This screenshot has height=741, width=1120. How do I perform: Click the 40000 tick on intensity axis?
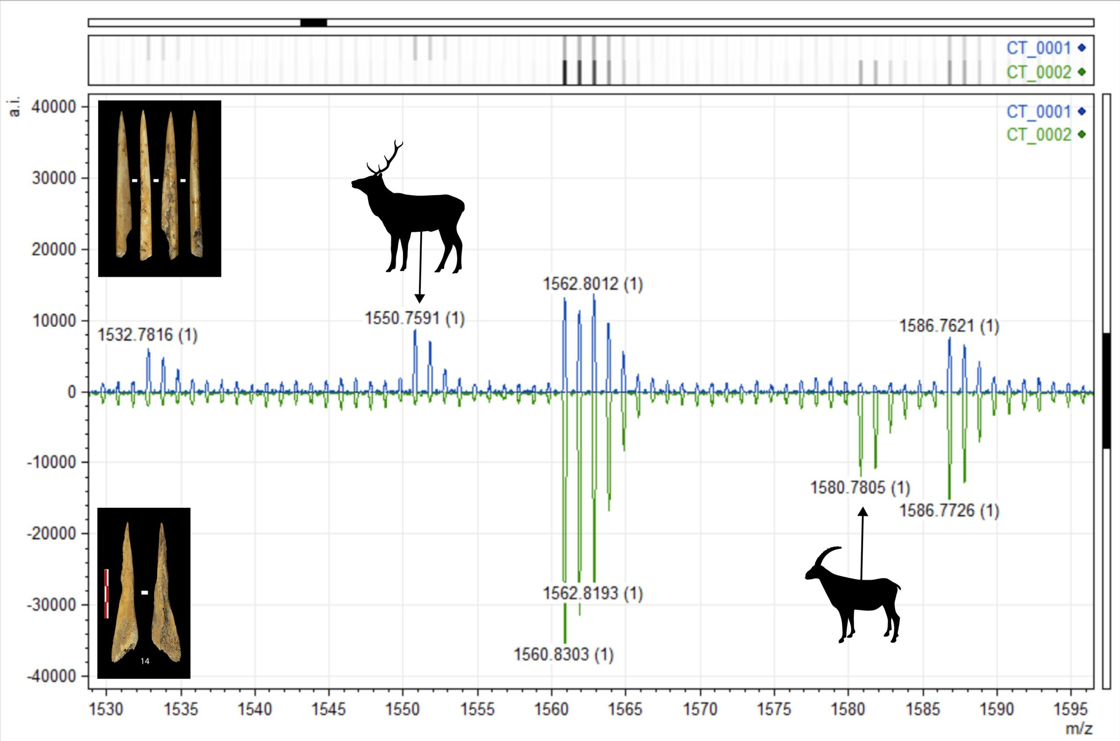(53, 107)
